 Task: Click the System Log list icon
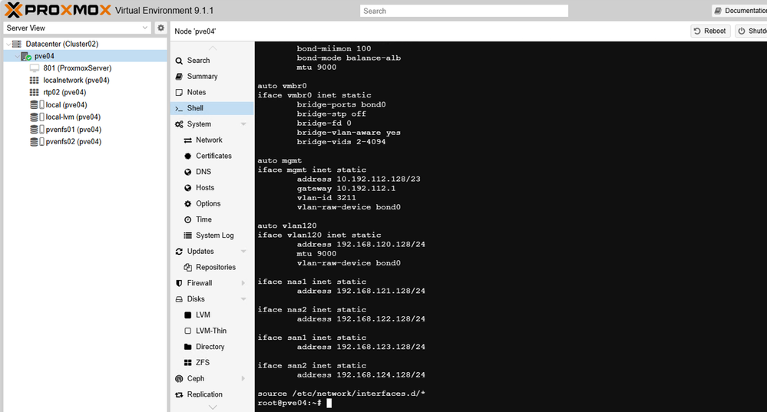pos(188,236)
